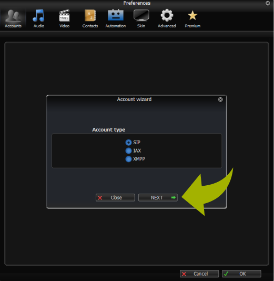Screen dimensions: 274x281
Task: Open the Automation robot icon
Action: (x=116, y=15)
